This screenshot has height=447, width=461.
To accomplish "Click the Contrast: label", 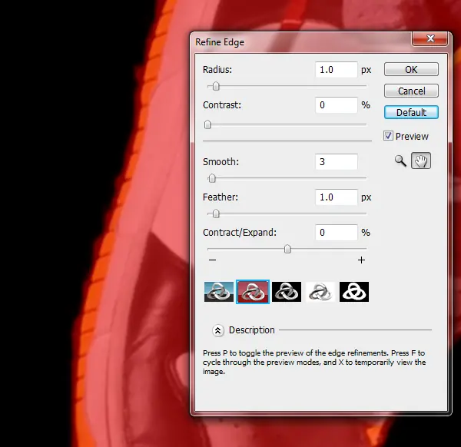I will [222, 105].
